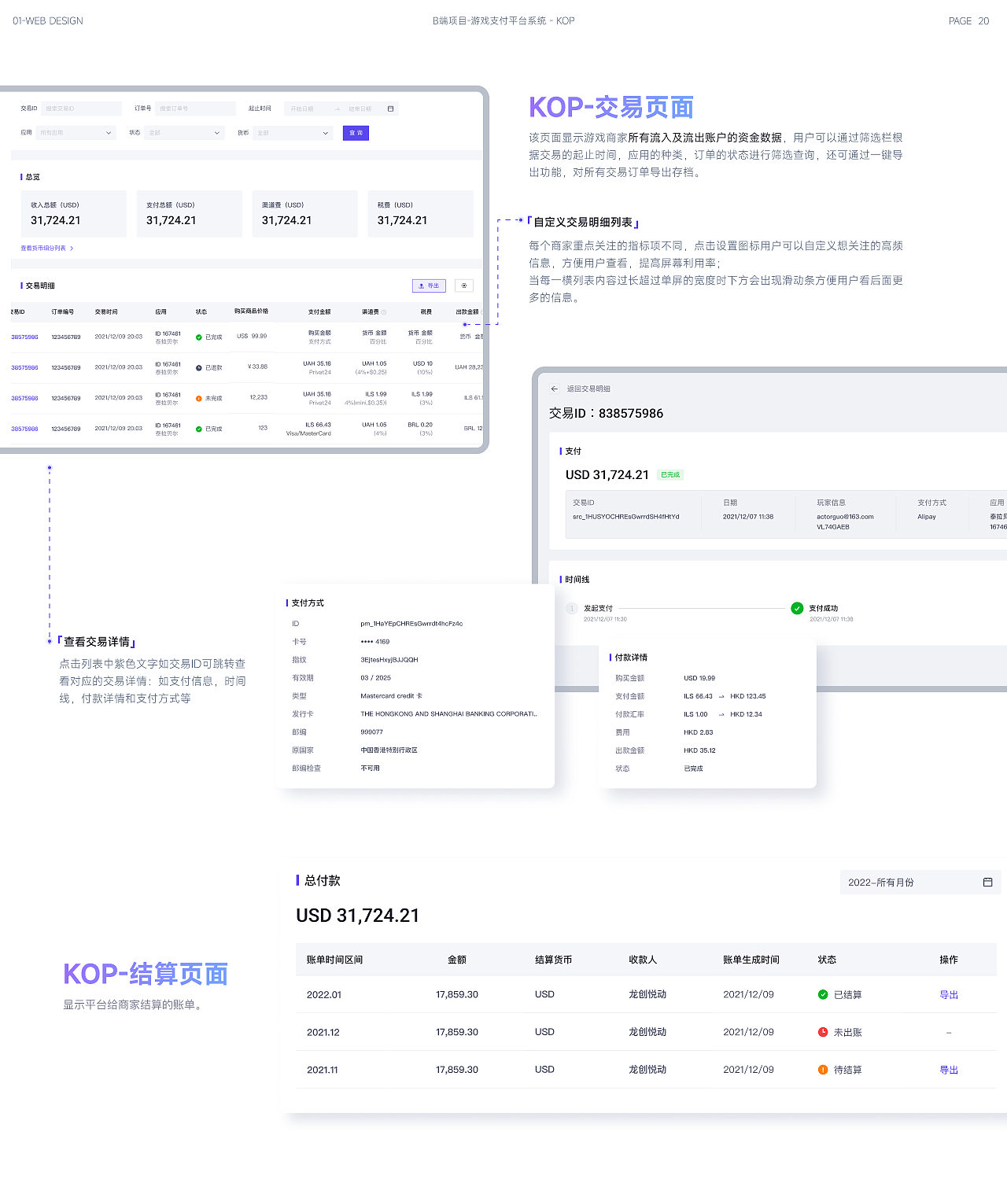Click the 交易ID：838575986 heading
This screenshot has width=1007, height=1183.
607,414
